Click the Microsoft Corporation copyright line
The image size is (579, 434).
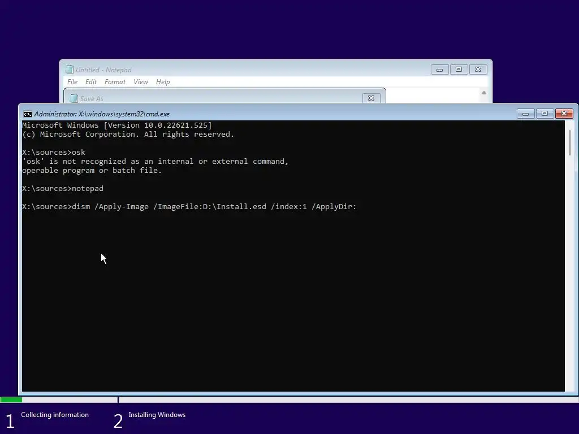coord(128,134)
